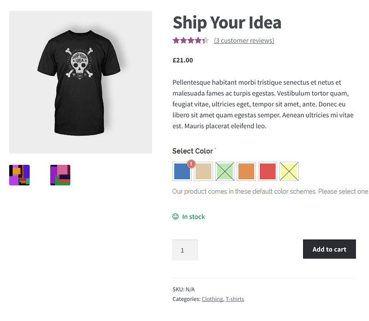Open the T-shirts category link
The height and width of the screenshot is (321, 369).
click(235, 299)
